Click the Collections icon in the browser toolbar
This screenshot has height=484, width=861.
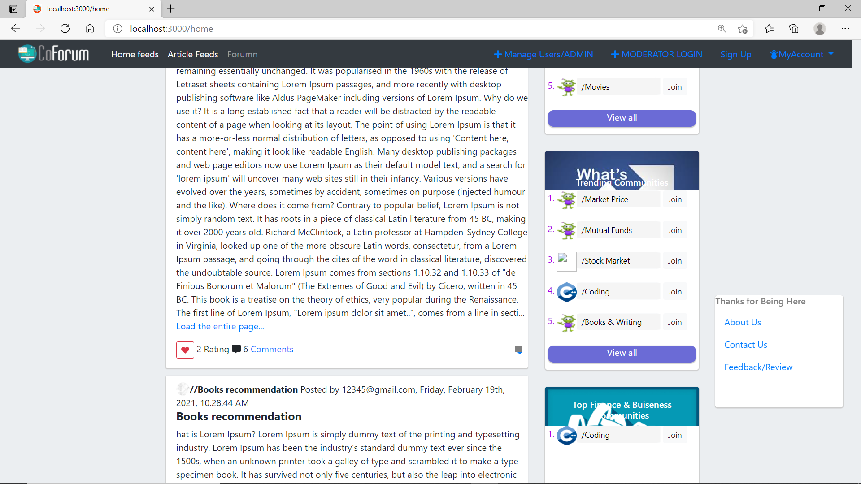(794, 29)
